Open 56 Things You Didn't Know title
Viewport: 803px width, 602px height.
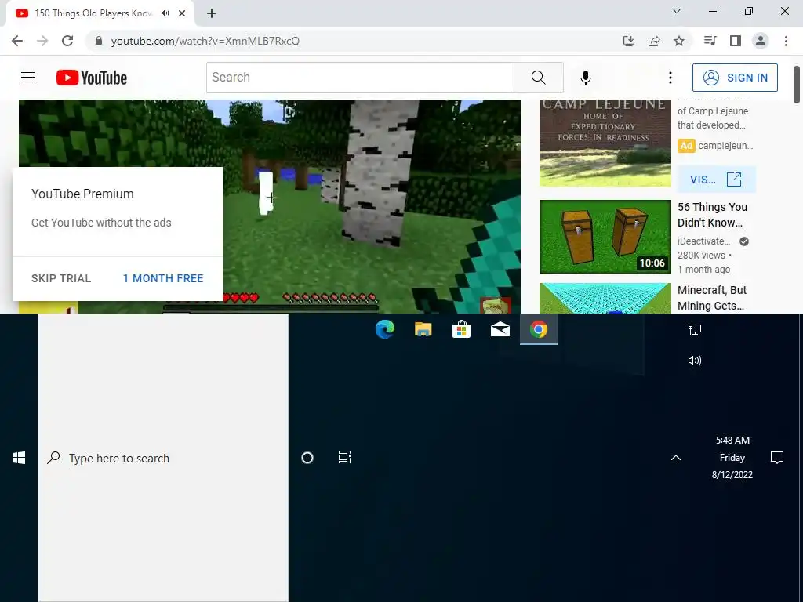tap(712, 215)
